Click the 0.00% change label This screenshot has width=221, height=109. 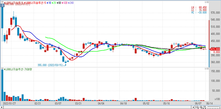pyautogui.click(x=217, y=52)
